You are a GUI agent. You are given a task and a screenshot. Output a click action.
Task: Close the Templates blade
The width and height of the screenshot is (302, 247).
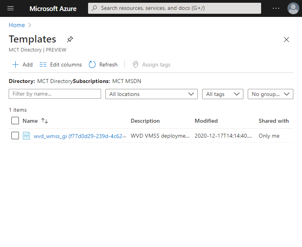[286, 39]
